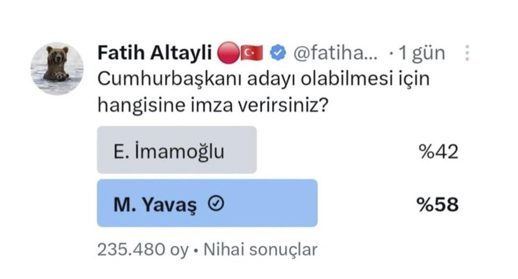Select the E. İmamoğlu poll option
This screenshot has height=279, width=518.
(177, 149)
